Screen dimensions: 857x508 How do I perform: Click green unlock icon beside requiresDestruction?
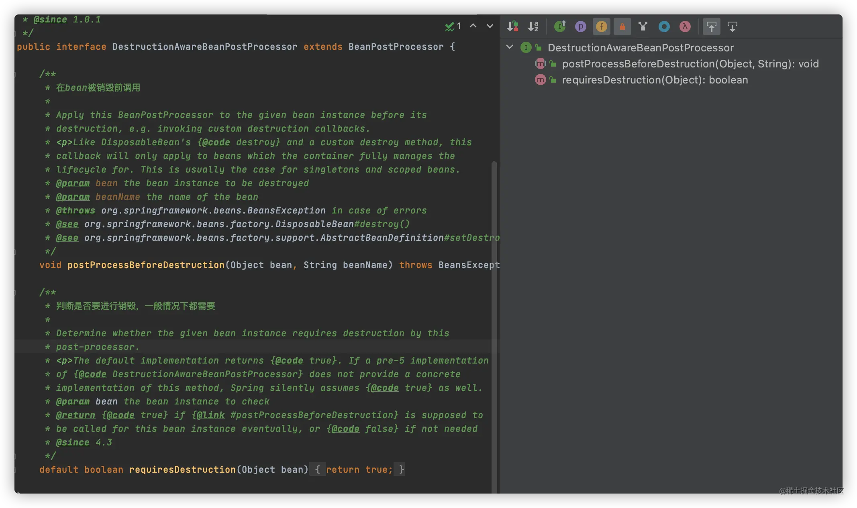pos(553,79)
